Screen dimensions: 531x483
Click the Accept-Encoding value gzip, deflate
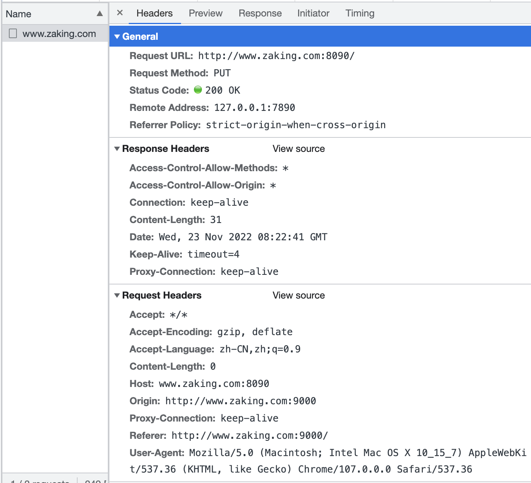coord(255,332)
